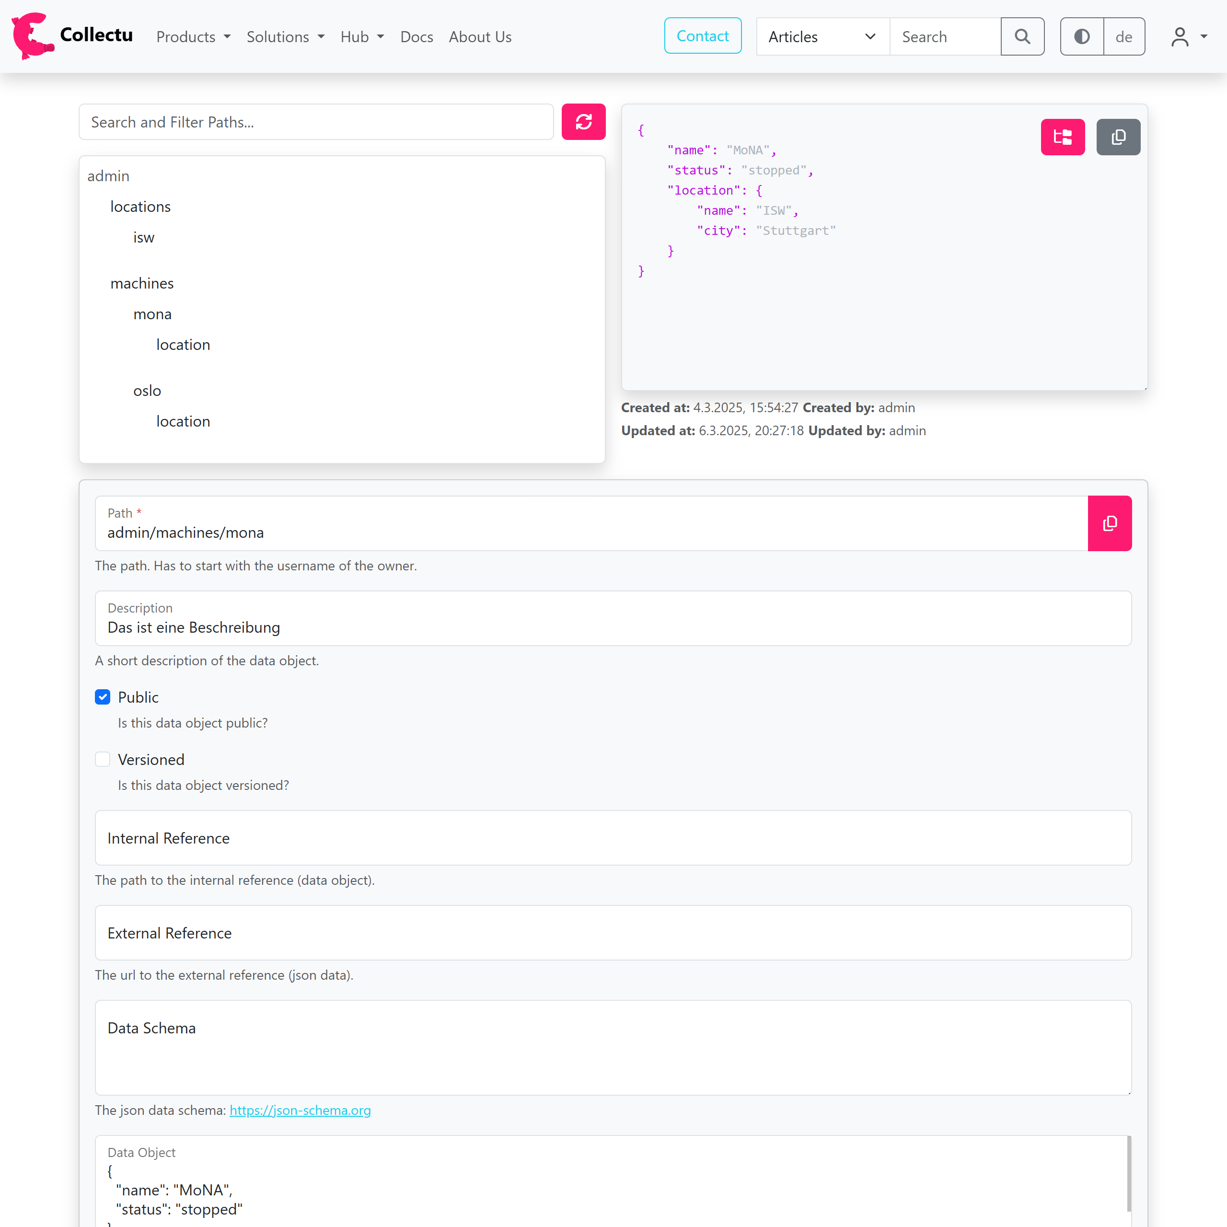
Task: Expand the Solutions dropdown menu
Action: (x=285, y=36)
